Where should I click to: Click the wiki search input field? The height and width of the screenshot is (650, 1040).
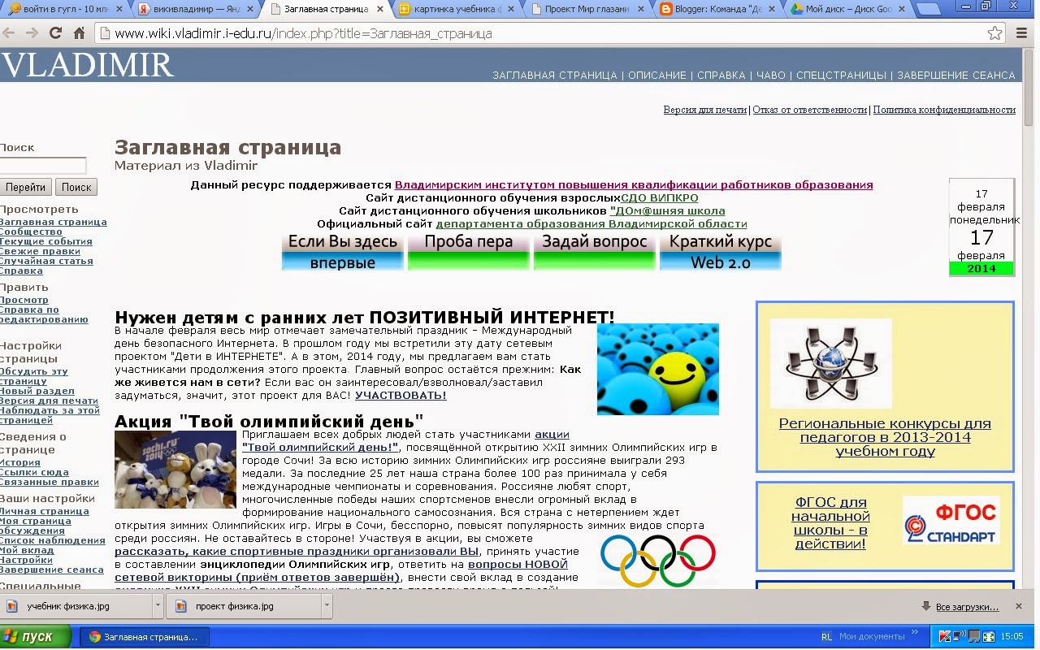tap(42, 166)
